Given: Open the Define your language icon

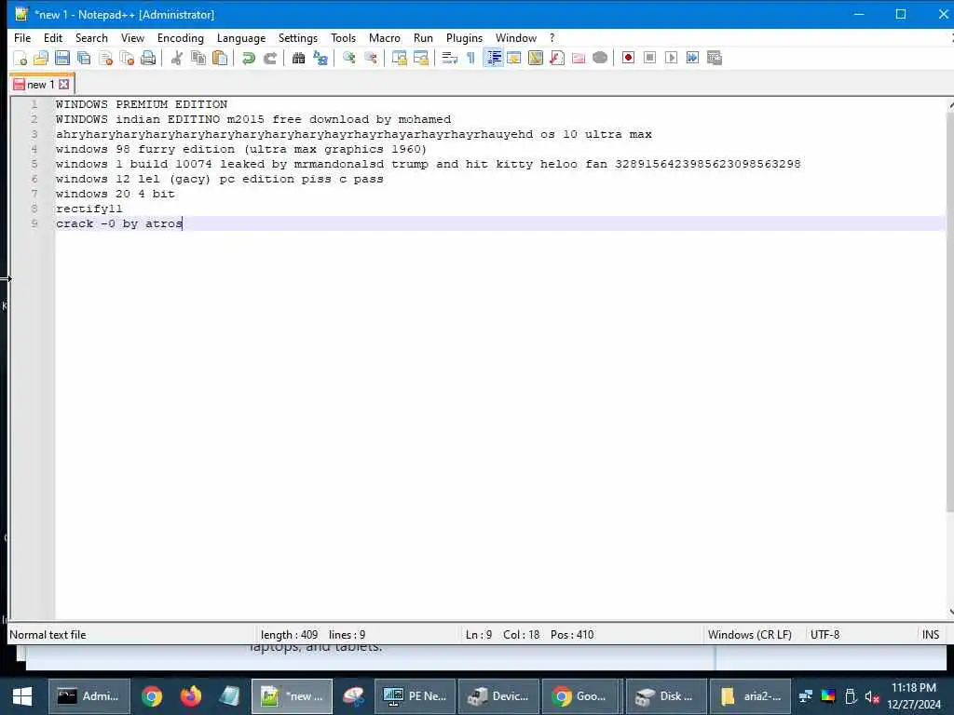Looking at the screenshot, I should [x=514, y=58].
